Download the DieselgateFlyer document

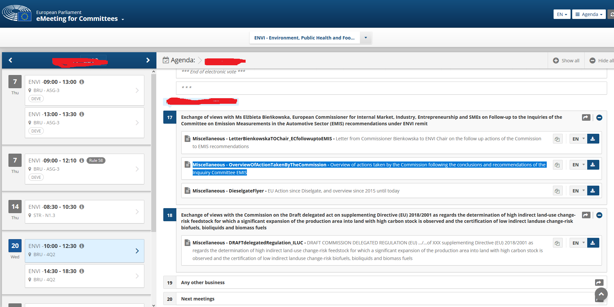click(593, 191)
